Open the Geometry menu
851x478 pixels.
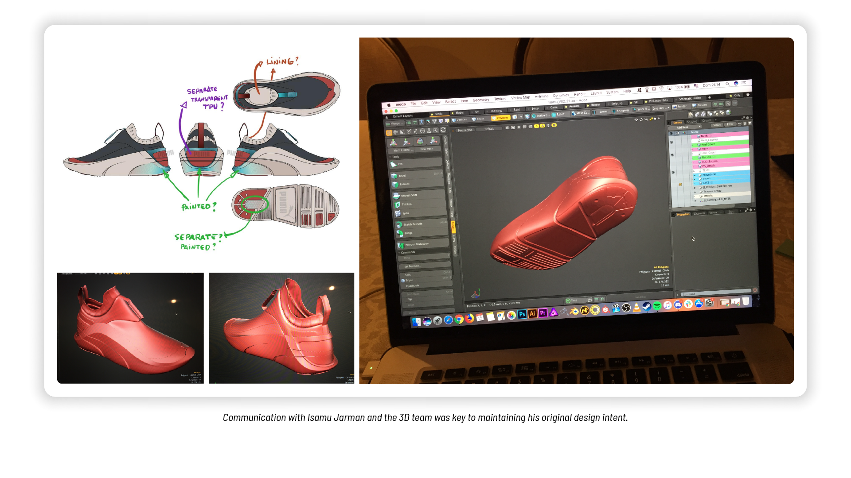[480, 100]
